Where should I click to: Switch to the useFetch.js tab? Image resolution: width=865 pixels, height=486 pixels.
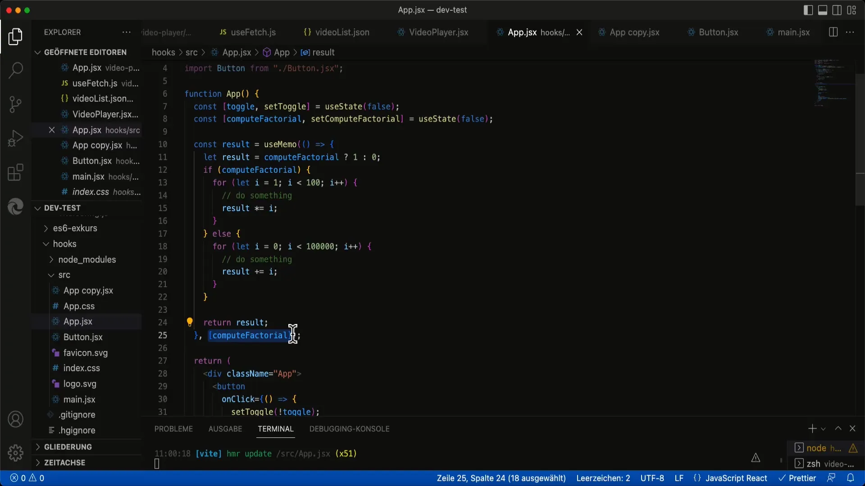pos(248,32)
